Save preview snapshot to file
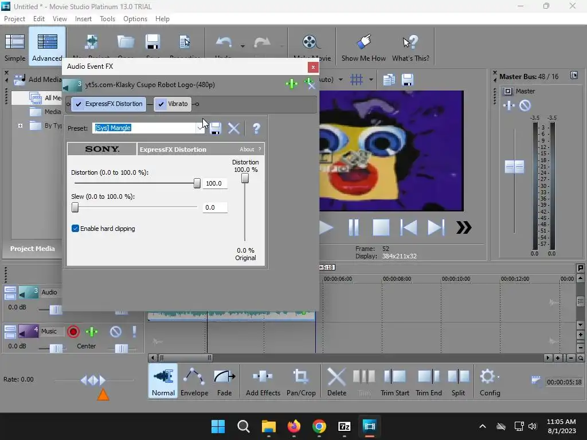The height and width of the screenshot is (440, 587). pyautogui.click(x=408, y=79)
